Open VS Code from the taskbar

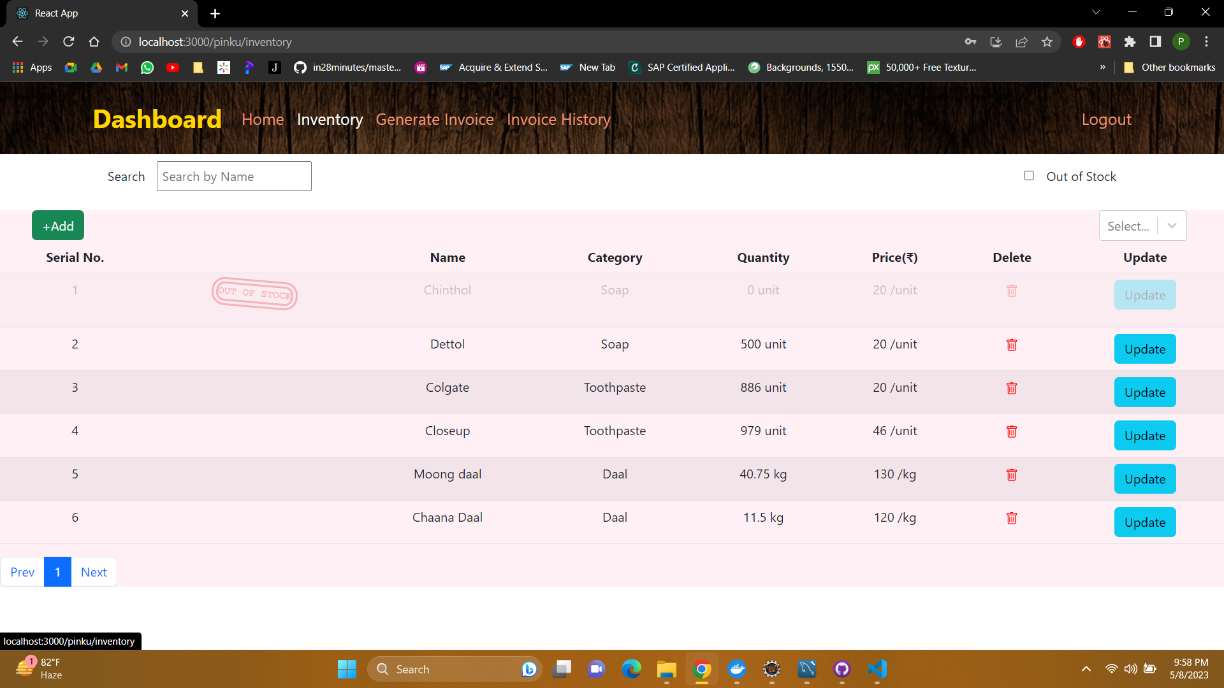[x=877, y=669]
